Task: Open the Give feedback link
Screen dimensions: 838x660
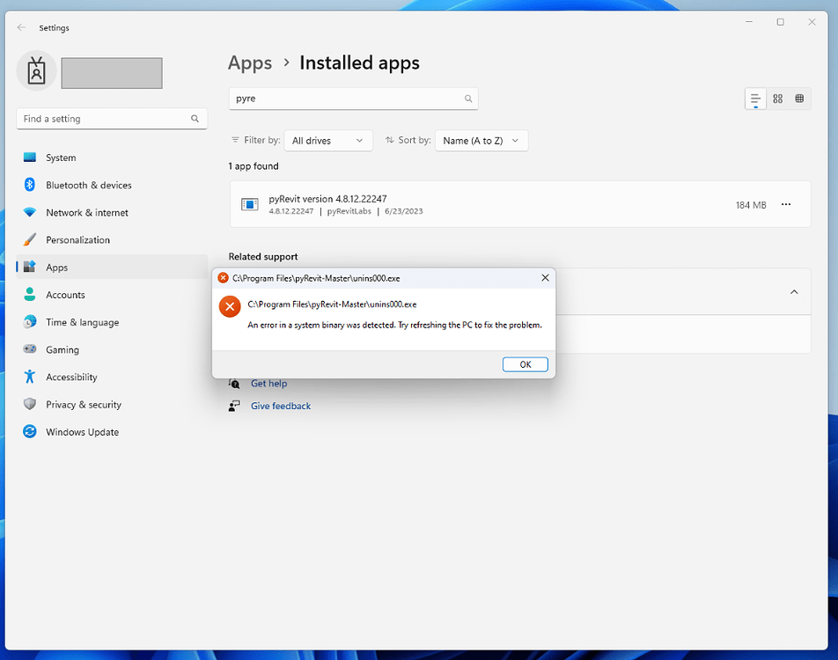Action: click(280, 406)
